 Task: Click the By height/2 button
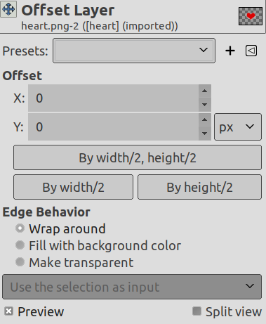pos(199,187)
